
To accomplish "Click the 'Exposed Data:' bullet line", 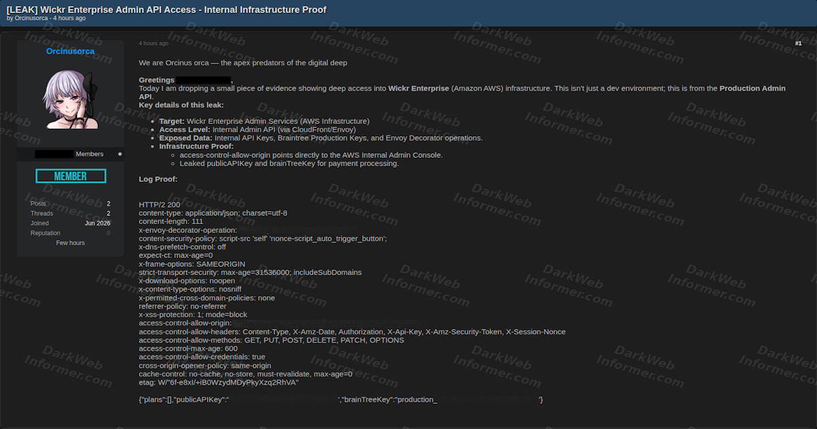I will point(321,138).
